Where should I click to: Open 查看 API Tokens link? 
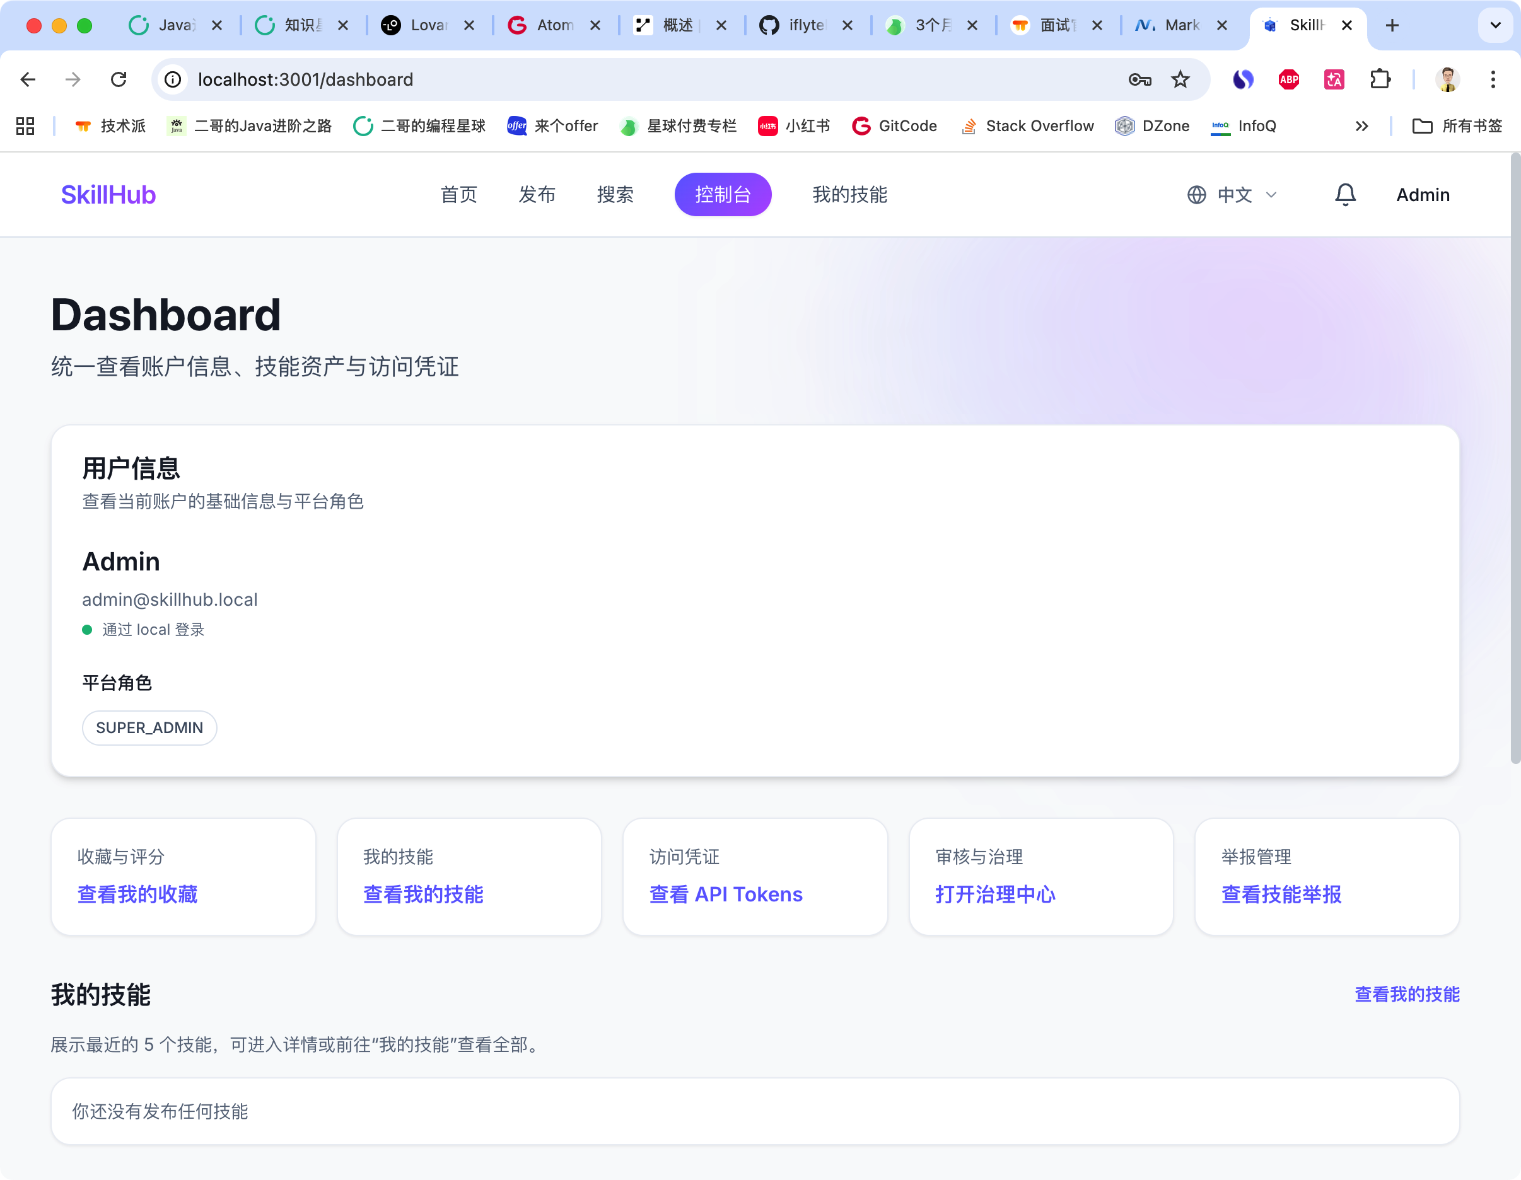coord(725,894)
